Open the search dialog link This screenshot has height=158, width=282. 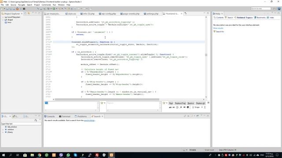point(89,120)
